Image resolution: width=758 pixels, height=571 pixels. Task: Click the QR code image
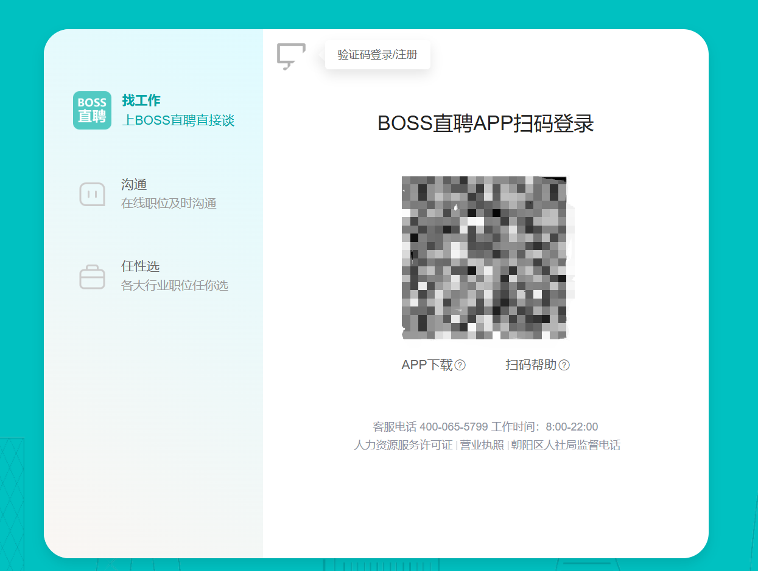485,258
